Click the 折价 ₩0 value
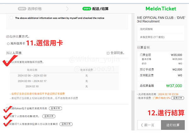 coord(180,64)
